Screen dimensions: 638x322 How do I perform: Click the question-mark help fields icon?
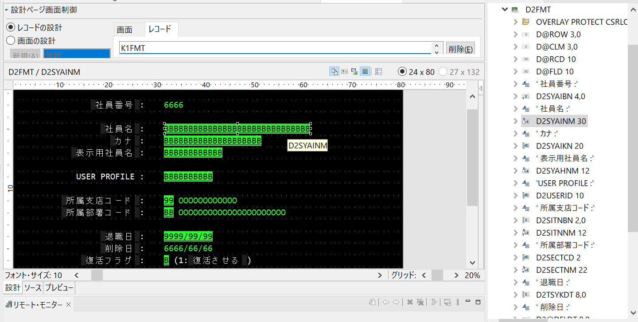344,71
